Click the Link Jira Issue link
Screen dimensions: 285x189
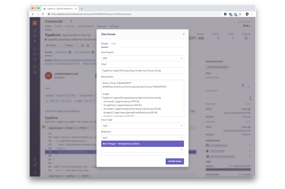point(217,151)
